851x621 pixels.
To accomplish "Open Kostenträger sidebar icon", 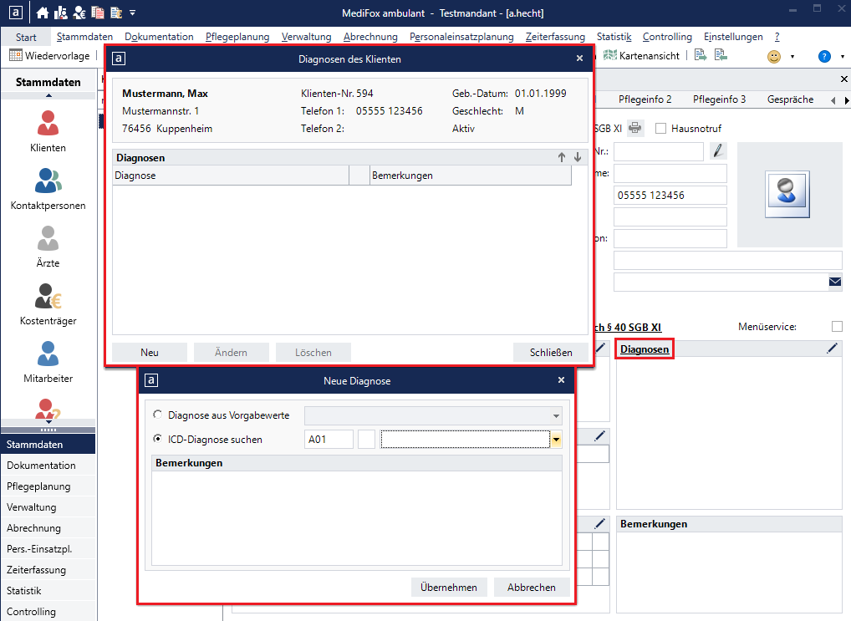I will click(x=48, y=303).
